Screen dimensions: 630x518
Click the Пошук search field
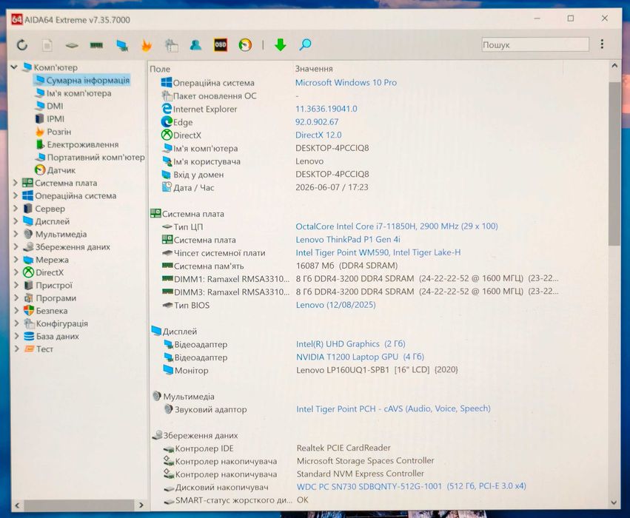535,44
